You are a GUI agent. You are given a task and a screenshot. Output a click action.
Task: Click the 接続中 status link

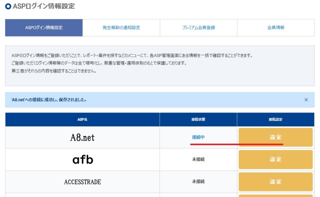[x=198, y=137]
